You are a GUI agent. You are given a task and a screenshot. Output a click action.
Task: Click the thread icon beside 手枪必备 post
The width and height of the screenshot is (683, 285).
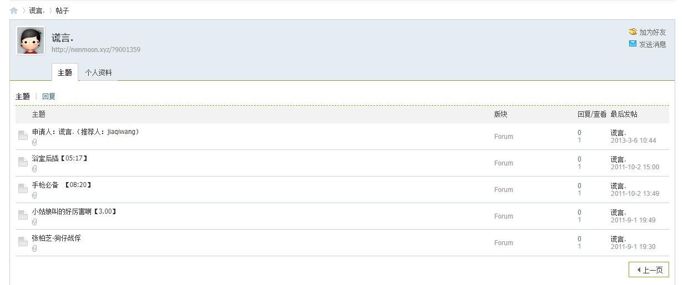(23, 189)
